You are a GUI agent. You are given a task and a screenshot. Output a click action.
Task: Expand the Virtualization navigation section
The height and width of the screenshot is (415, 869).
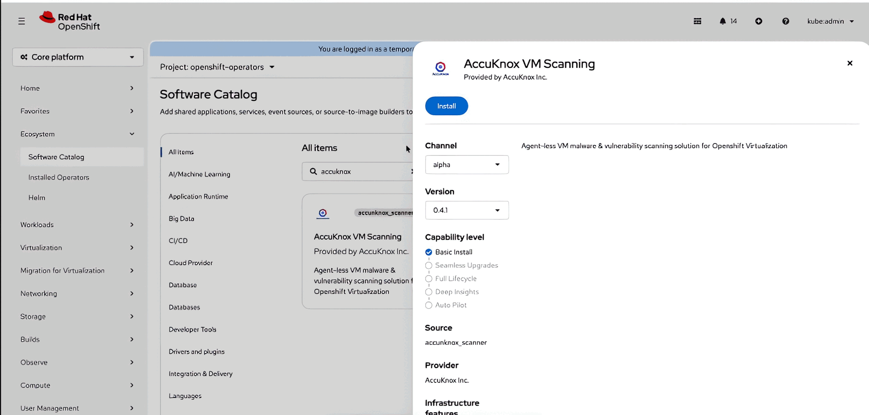77,248
